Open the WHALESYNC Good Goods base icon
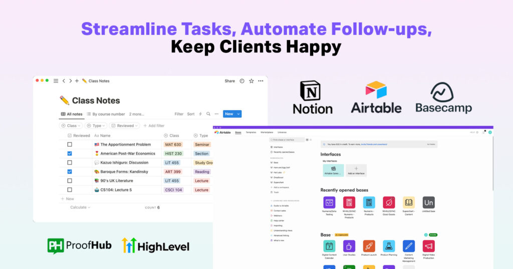 [x=389, y=202]
